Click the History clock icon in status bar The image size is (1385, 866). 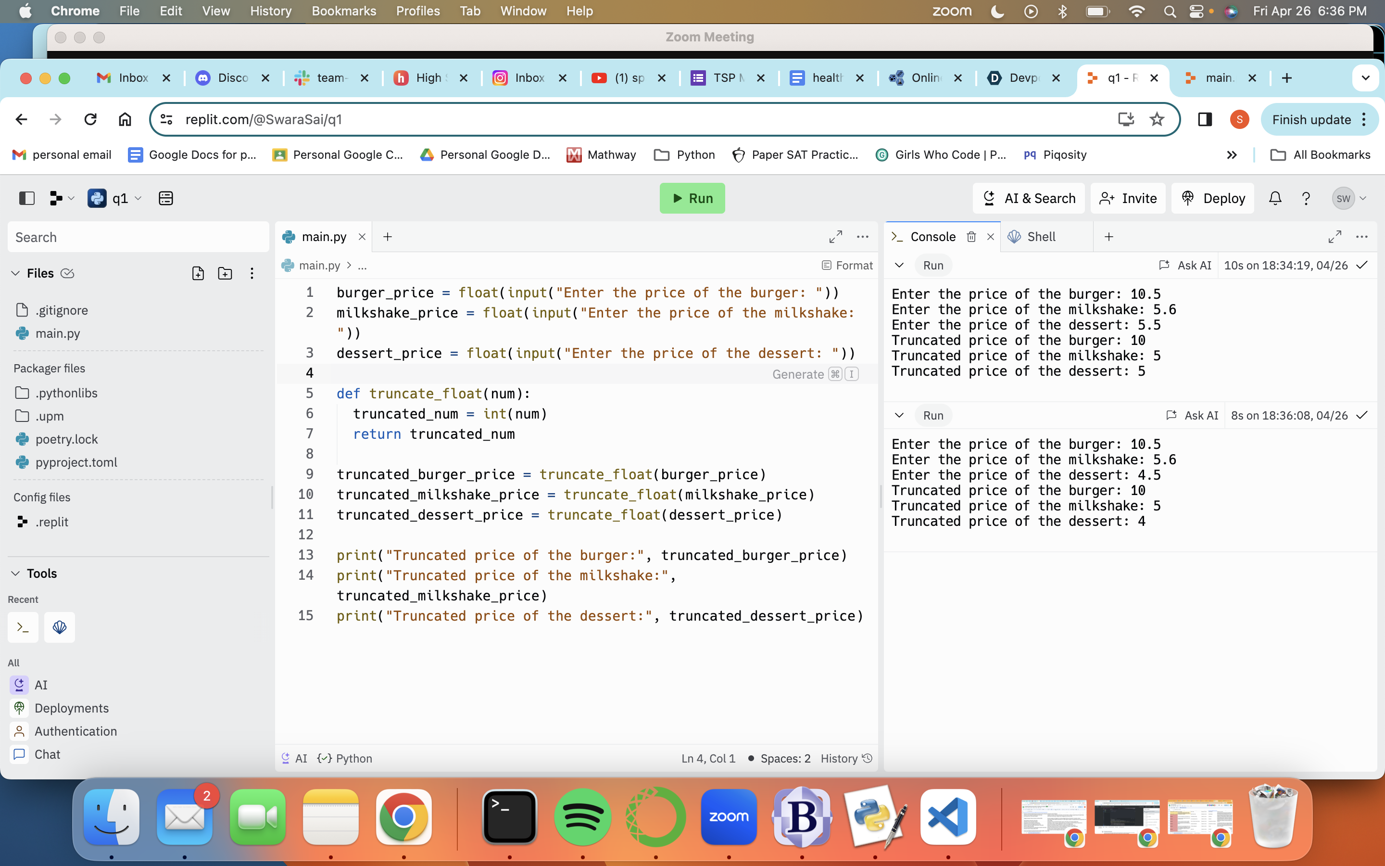click(x=867, y=758)
